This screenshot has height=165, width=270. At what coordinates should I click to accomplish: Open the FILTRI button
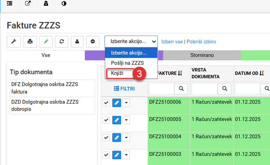(x=124, y=89)
